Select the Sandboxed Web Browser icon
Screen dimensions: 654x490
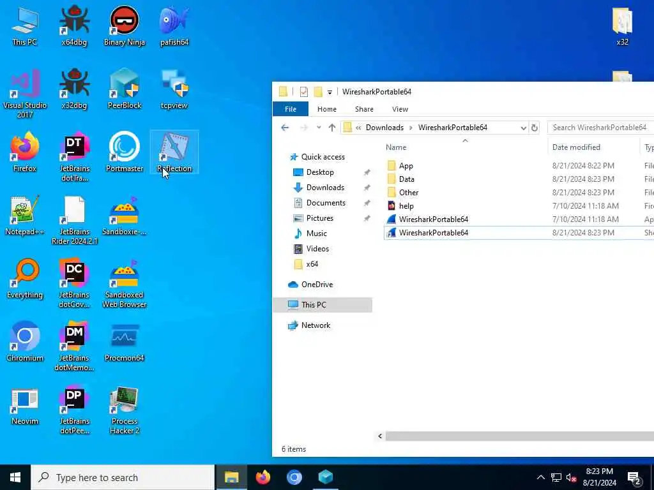coord(125,283)
